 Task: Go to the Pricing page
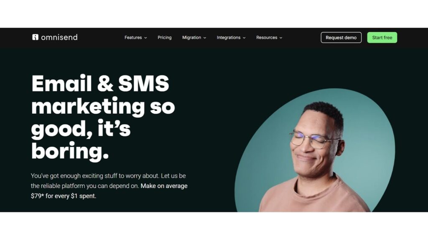point(165,37)
